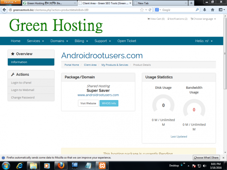Open the URL history dropdown arrow

pyautogui.click(x=146, y=10)
